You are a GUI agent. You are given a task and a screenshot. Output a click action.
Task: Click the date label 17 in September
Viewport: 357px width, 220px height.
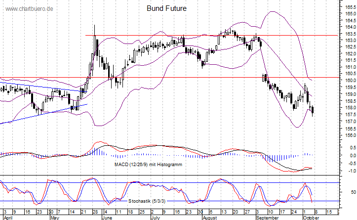coord(282,212)
